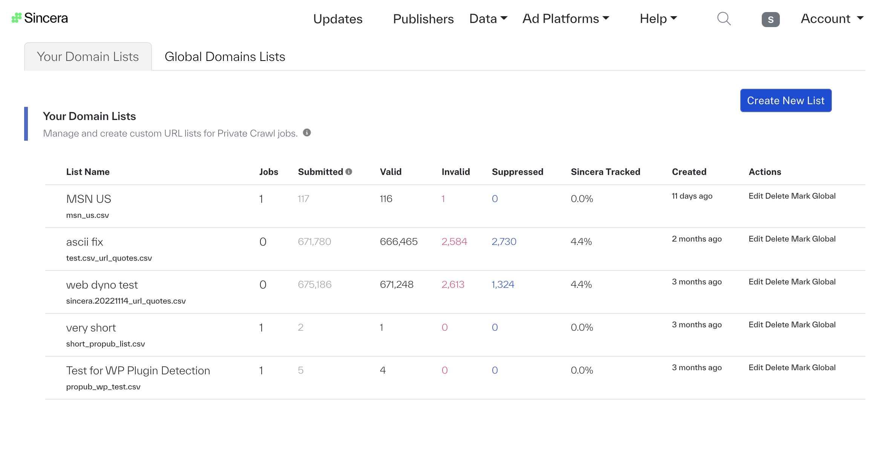Click the info icon beside Submitted column header

(x=349, y=171)
